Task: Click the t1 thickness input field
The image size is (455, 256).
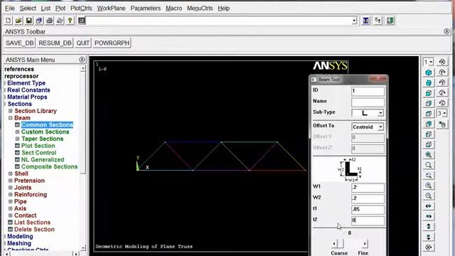Action: (368, 209)
